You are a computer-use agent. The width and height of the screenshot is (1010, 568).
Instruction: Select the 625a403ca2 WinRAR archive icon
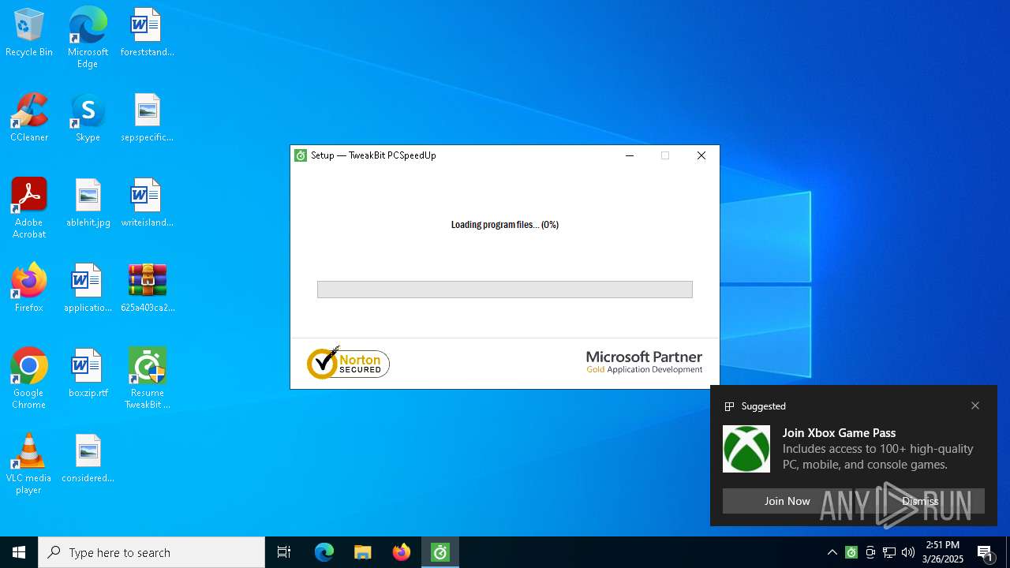[x=147, y=289]
